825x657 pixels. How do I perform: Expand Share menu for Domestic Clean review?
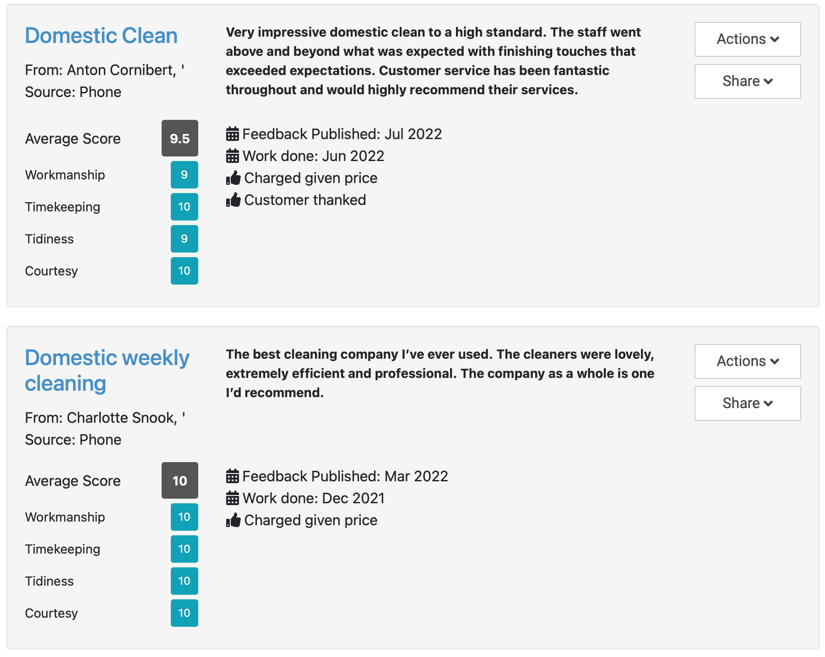747,81
